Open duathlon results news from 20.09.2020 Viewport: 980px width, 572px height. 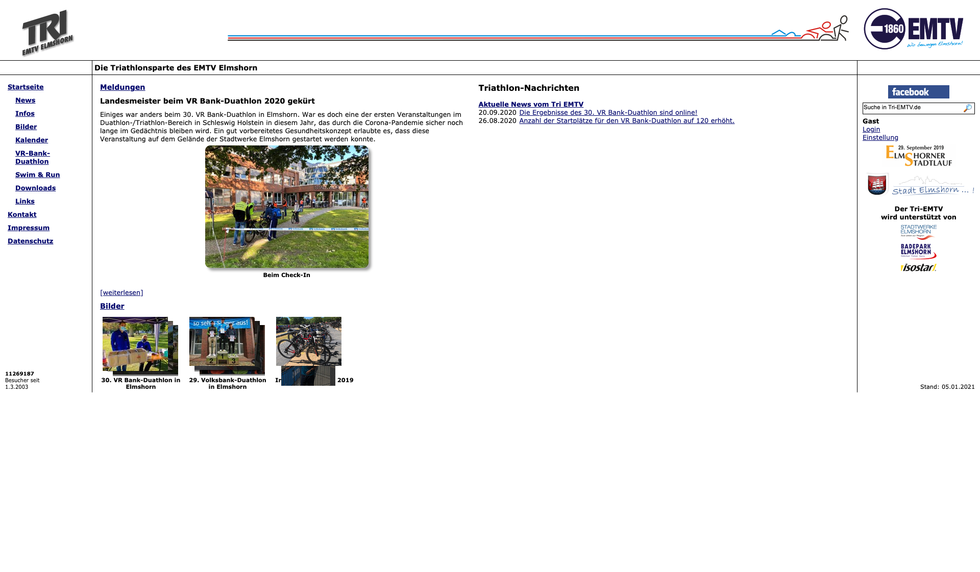(x=607, y=112)
